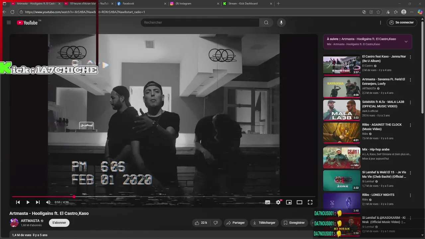425x239 pixels.
Task: Open SAMARA ft 4Lfa MALA LA3B thumbnail
Action: [x=342, y=110]
